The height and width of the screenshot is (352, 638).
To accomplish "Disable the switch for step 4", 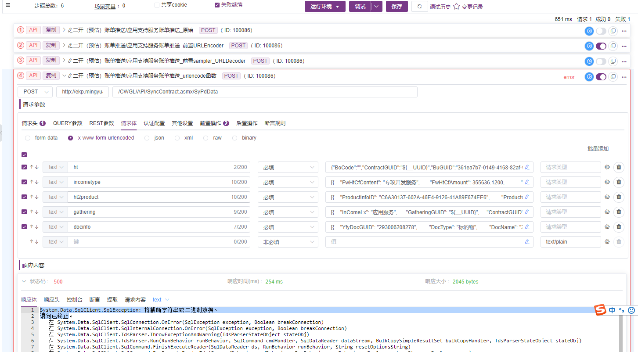I will point(601,77).
